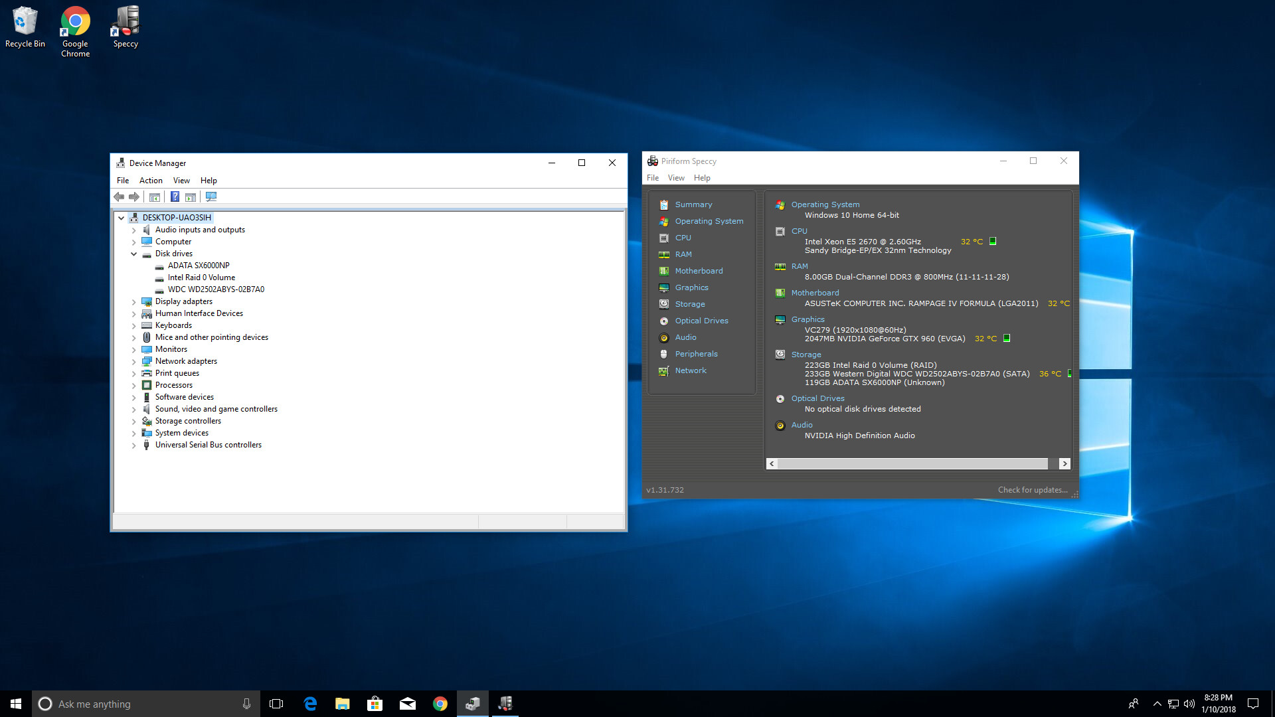Open the File menu in Device Manager
The image size is (1275, 717).
coord(123,181)
